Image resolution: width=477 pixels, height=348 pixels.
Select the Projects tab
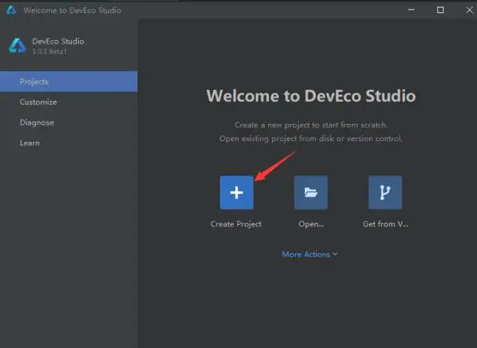(x=68, y=82)
